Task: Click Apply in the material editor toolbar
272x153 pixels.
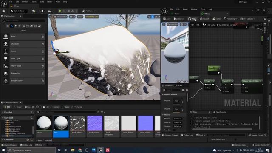Action: tap(193, 19)
